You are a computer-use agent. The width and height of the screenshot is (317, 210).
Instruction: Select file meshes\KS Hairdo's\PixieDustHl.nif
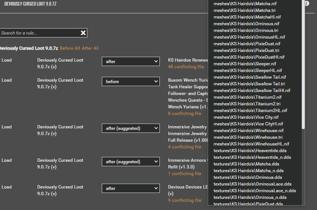click(249, 57)
